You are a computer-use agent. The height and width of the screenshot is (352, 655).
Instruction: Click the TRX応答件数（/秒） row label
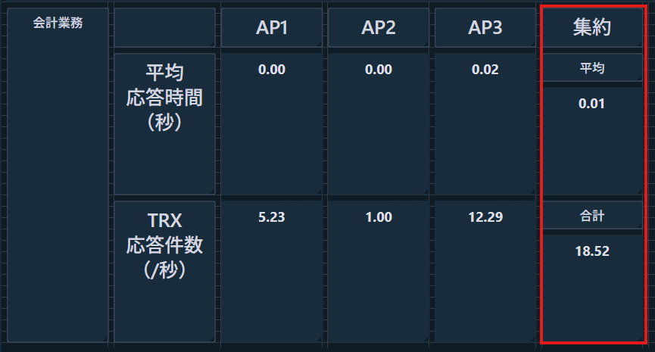coord(164,245)
